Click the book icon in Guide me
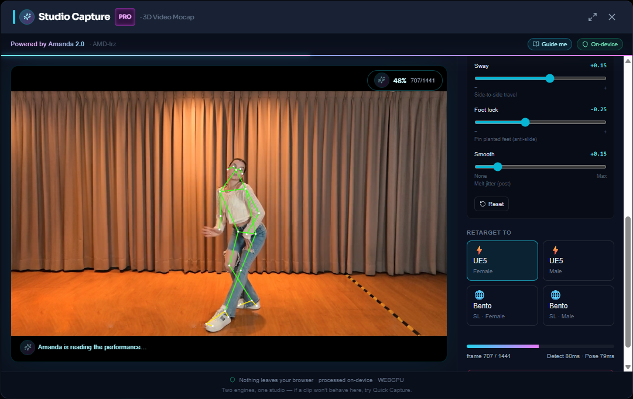This screenshot has width=633, height=399. (536, 44)
